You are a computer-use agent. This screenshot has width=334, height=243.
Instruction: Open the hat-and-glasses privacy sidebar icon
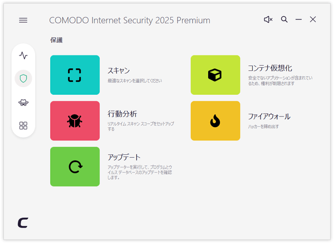pyautogui.click(x=23, y=103)
